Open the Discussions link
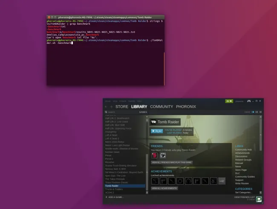277x209 pixels. [241, 156]
